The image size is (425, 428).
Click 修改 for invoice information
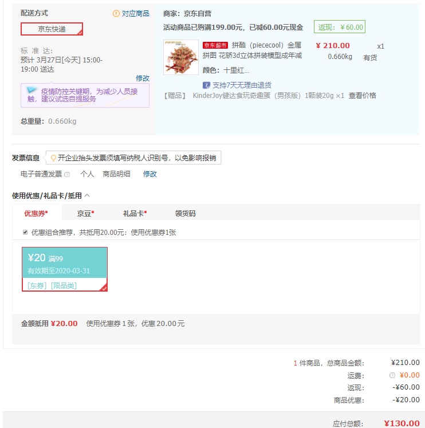tap(150, 174)
